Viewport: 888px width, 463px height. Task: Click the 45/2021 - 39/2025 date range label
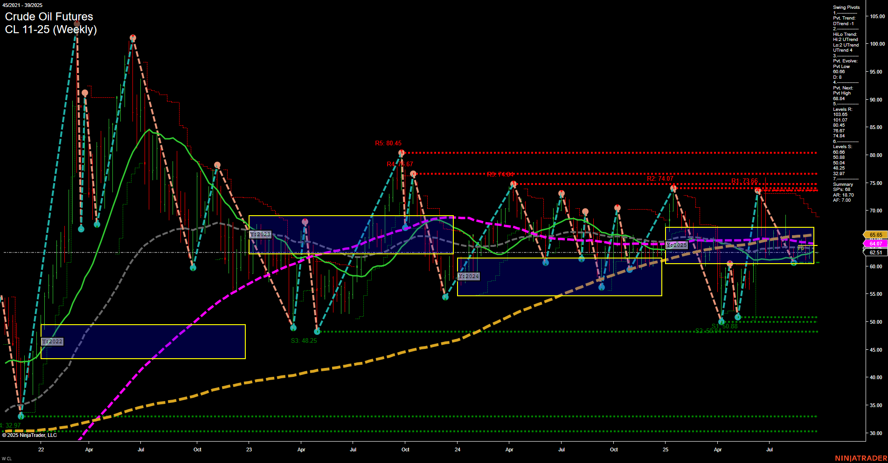23,4
